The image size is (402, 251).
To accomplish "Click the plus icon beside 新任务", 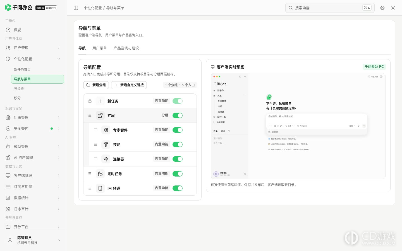I will coord(100,101).
